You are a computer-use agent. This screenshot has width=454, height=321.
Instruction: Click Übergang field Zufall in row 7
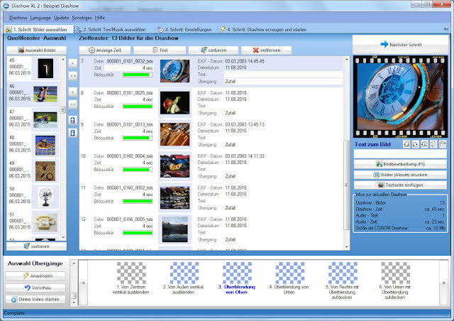click(283, 82)
